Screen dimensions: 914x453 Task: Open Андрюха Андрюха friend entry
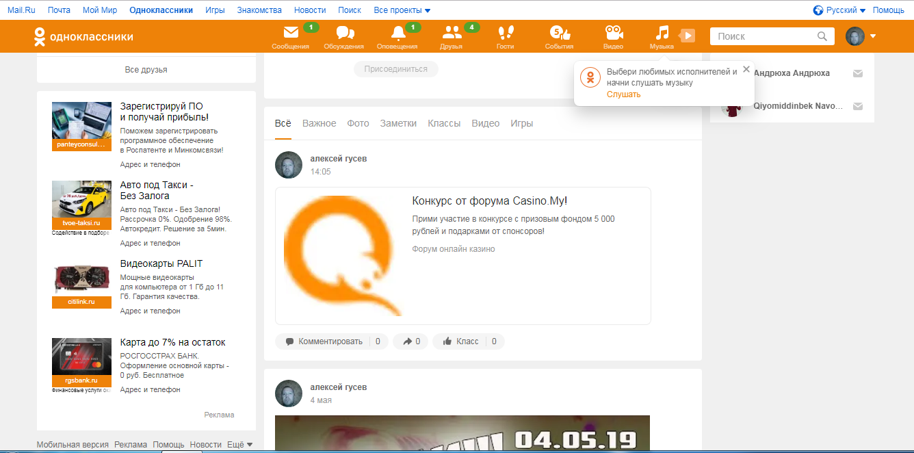792,73
